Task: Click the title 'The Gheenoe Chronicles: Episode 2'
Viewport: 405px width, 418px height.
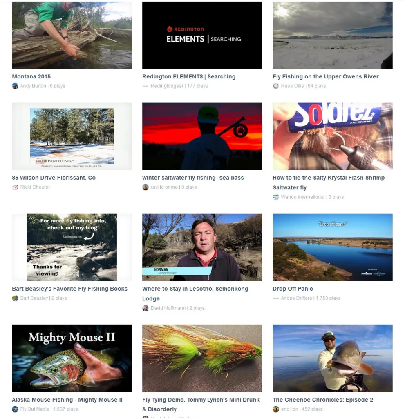Action: point(323,400)
